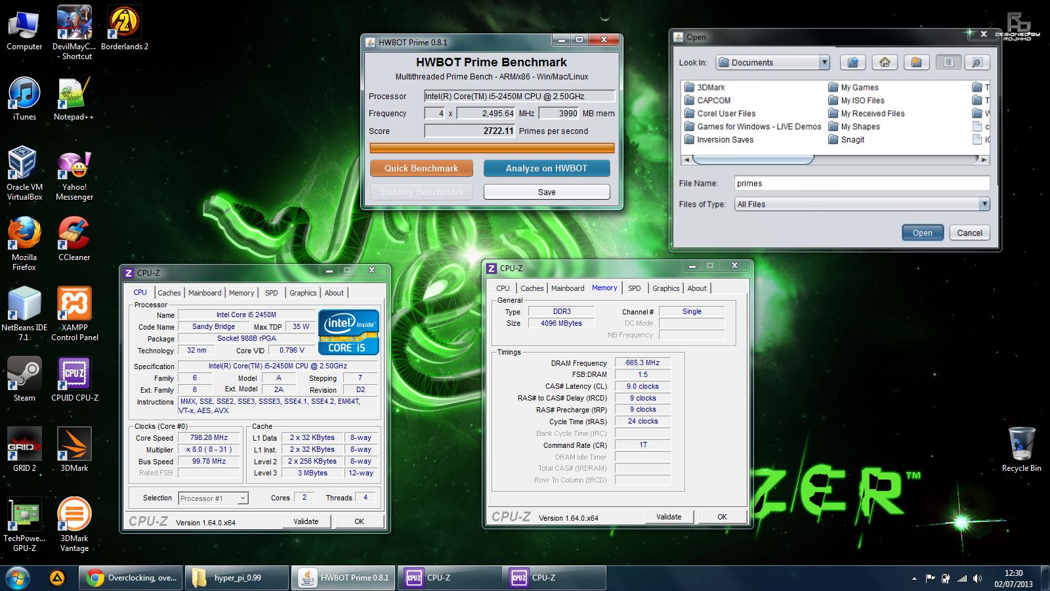Launch Mozilla Firefox from the desktop
The image size is (1050, 591).
[24, 244]
